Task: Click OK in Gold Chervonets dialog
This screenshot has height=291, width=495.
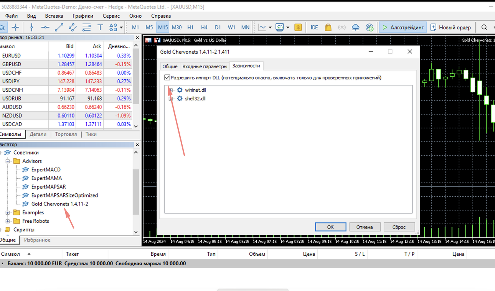Action: point(330,227)
